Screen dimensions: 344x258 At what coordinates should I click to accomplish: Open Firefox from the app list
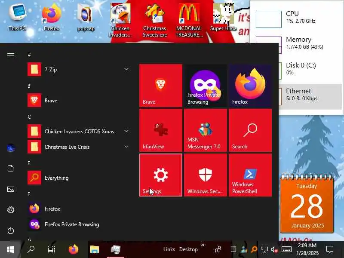tap(79, 209)
